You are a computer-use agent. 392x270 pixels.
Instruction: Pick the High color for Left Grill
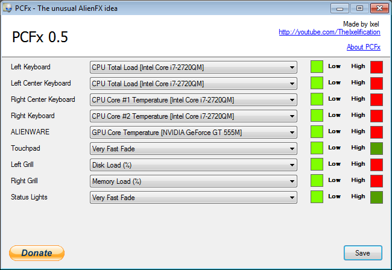[376, 165]
